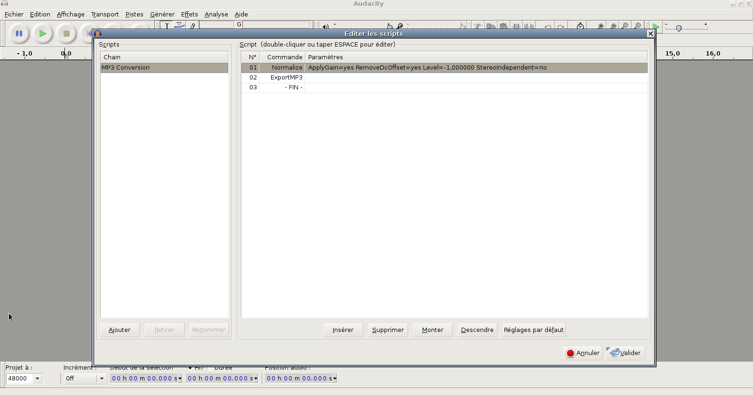Click the Undo arrow icon

548,26
